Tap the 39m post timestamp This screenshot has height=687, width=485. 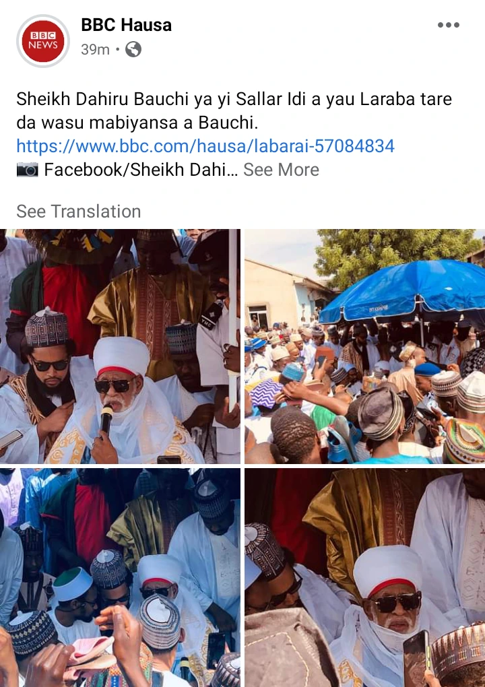click(95, 50)
